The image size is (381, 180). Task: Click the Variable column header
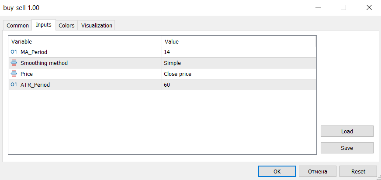[x=85, y=41]
